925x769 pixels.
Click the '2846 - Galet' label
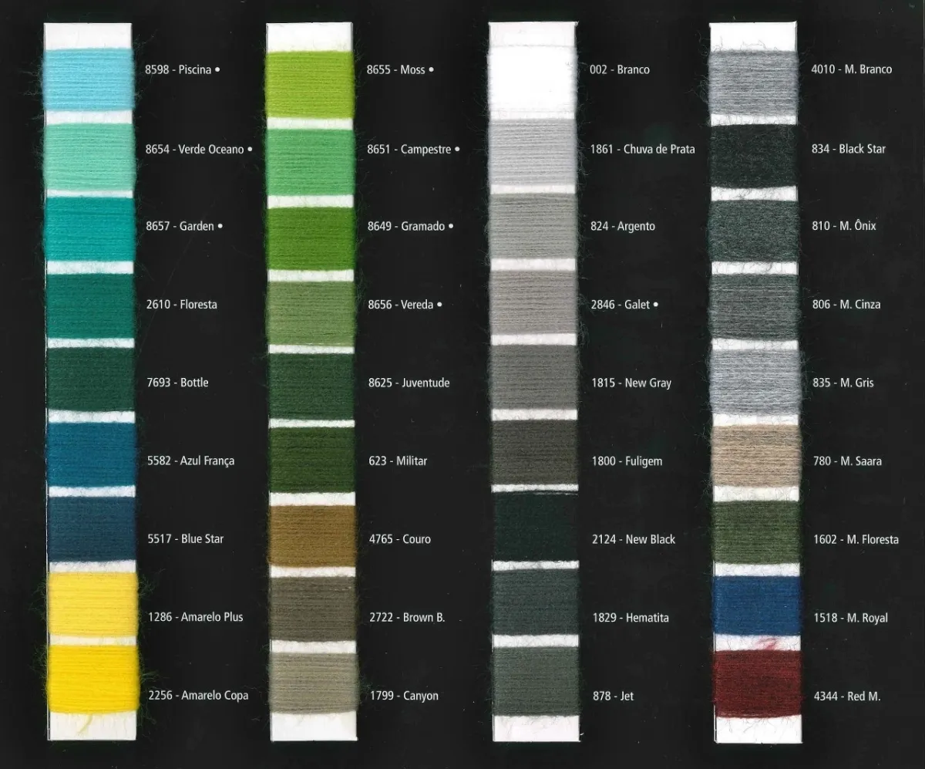[x=621, y=304]
